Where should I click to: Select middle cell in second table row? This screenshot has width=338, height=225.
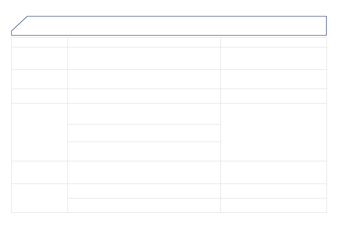[144, 58]
